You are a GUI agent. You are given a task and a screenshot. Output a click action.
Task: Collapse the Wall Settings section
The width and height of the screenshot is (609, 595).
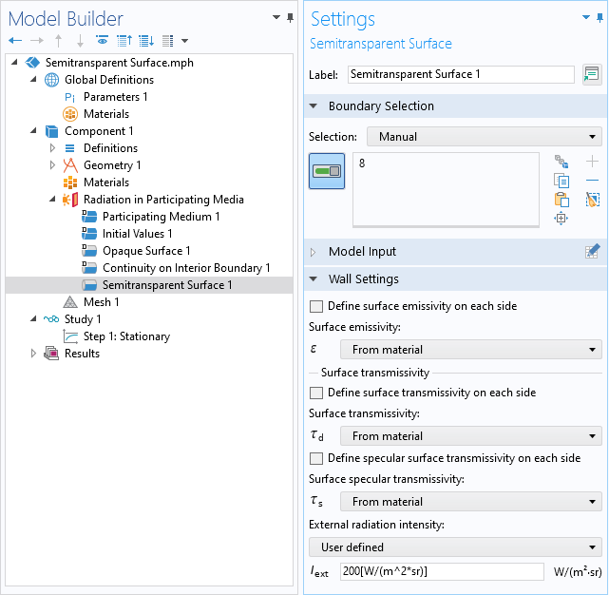363,279
